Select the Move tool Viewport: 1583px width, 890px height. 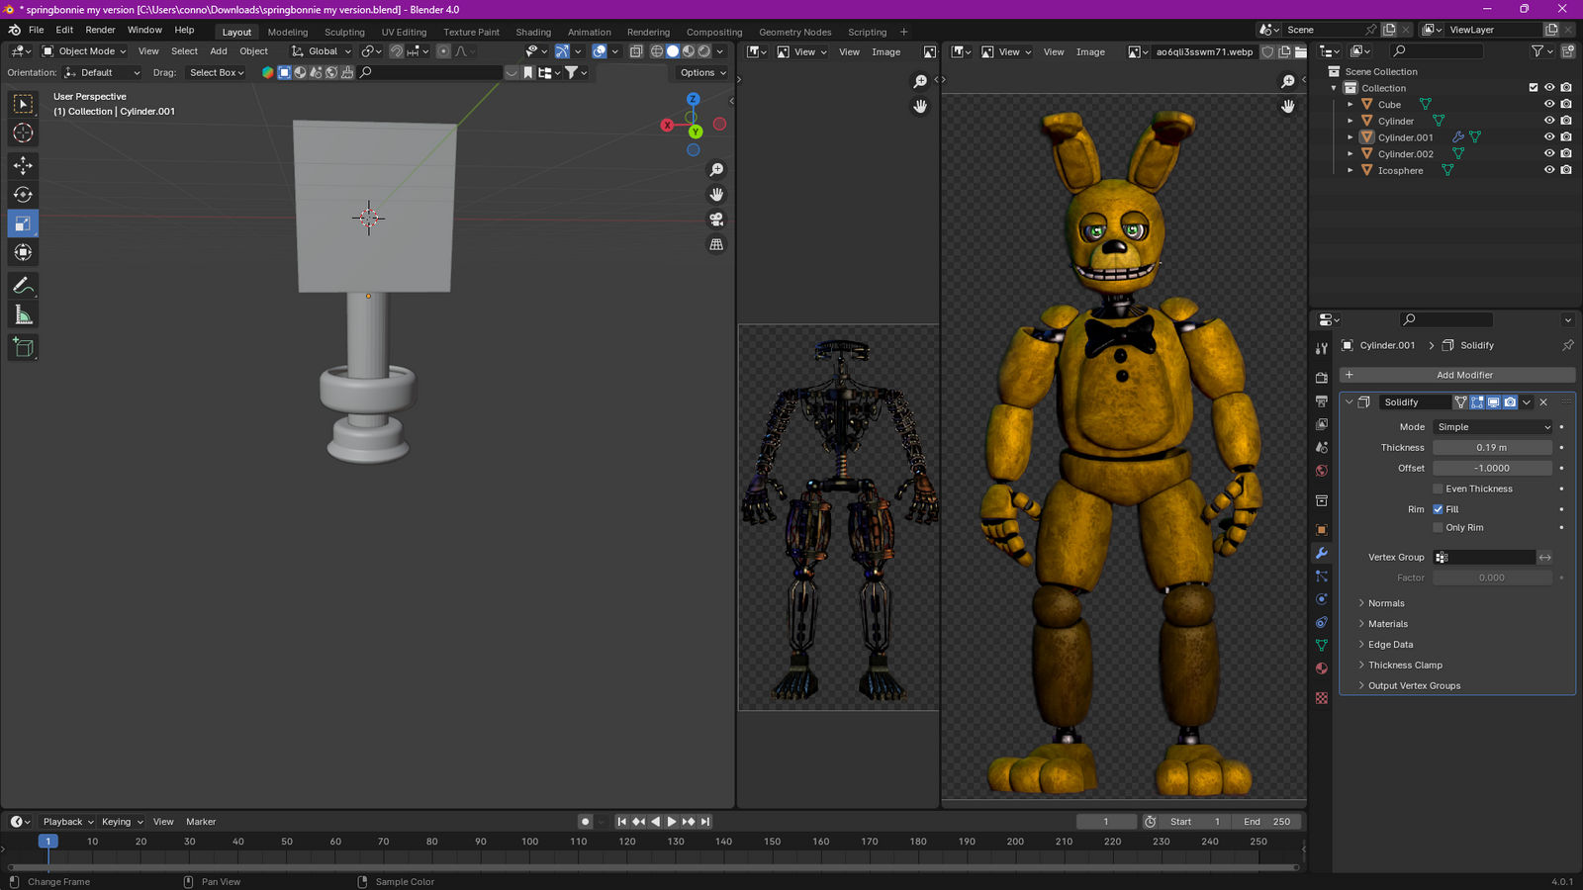click(x=23, y=165)
